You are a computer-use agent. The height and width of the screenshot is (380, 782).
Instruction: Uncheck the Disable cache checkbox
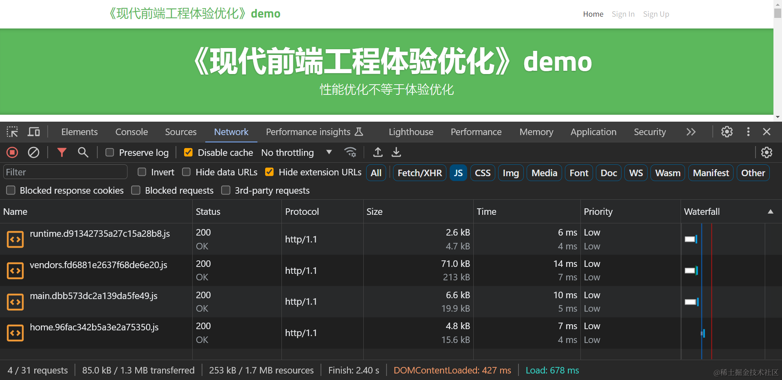[x=188, y=153]
